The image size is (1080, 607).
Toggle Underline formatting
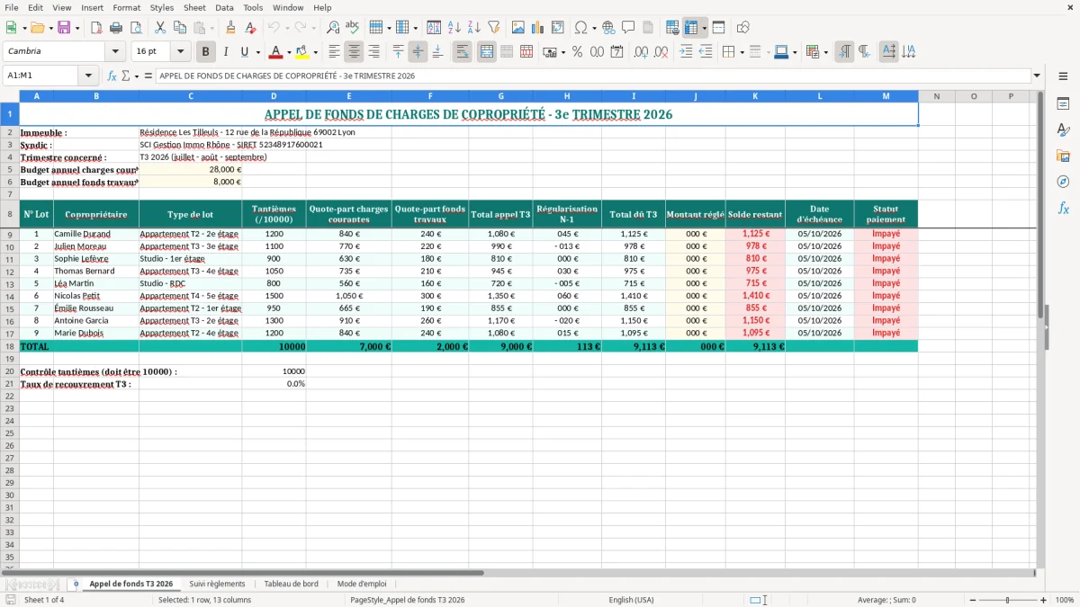[x=244, y=52]
